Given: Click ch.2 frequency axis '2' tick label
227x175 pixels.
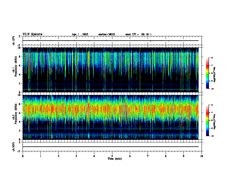Looking at the screenshot, I should (20, 131).
